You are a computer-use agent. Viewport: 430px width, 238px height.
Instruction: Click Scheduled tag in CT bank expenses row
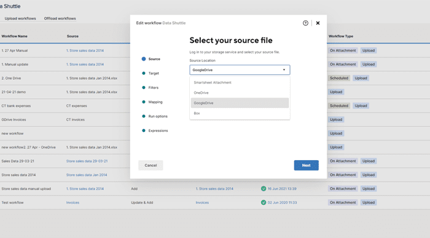pyautogui.click(x=339, y=106)
